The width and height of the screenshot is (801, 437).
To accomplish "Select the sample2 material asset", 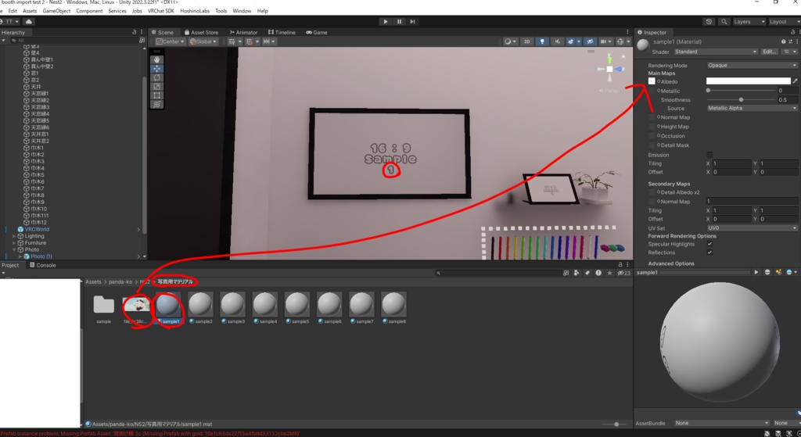I will [x=200, y=308].
